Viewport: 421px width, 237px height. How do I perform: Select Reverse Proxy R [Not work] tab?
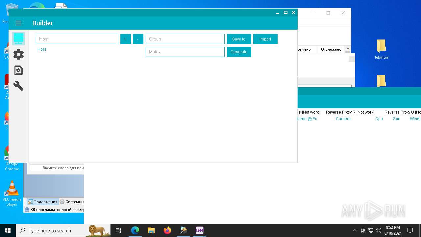[x=350, y=112]
